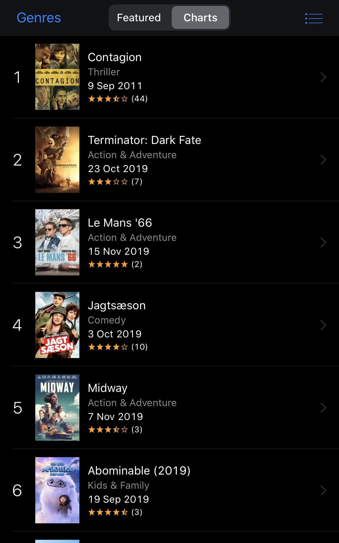The image size is (339, 543).
Task: Tap the Comedy genre label under Jagtsæson
Action: [x=106, y=320]
